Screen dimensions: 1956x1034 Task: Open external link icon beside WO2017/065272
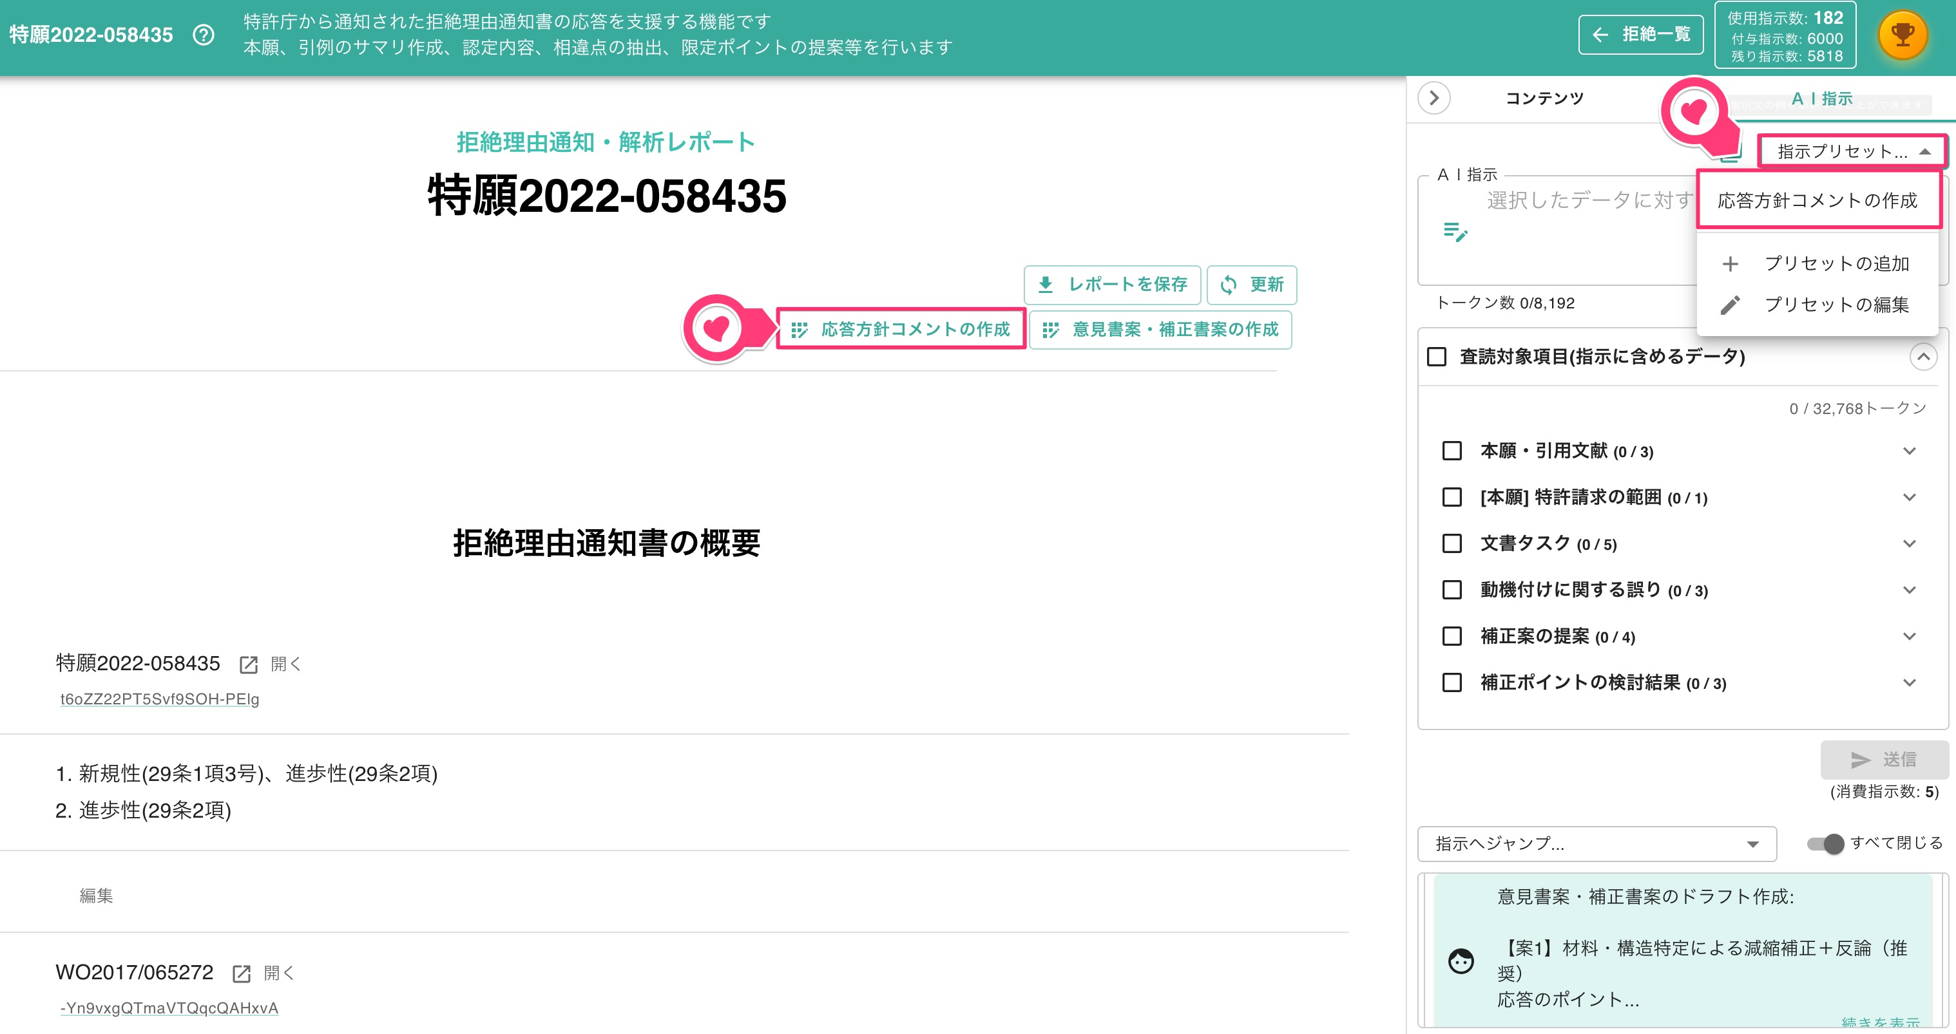pyautogui.click(x=242, y=973)
